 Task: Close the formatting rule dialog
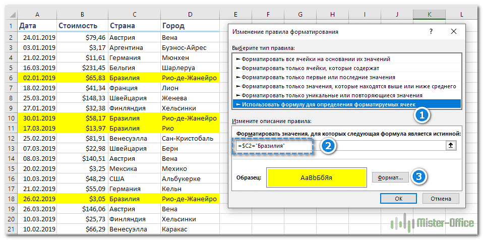click(454, 31)
